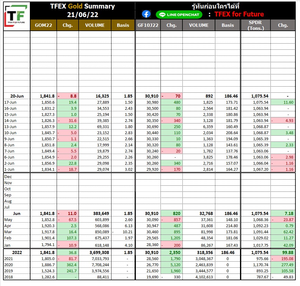Click 2020 GOM22 change cell 362.4

pos(68,265)
